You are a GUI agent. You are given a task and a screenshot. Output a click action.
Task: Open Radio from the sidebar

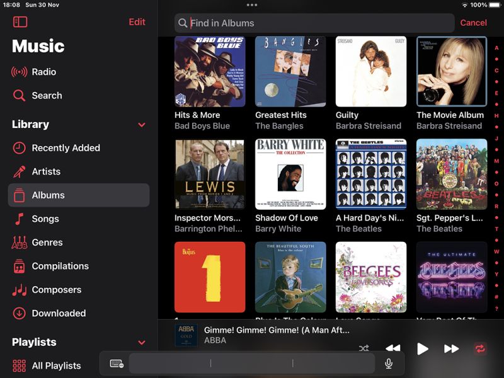(x=79, y=72)
